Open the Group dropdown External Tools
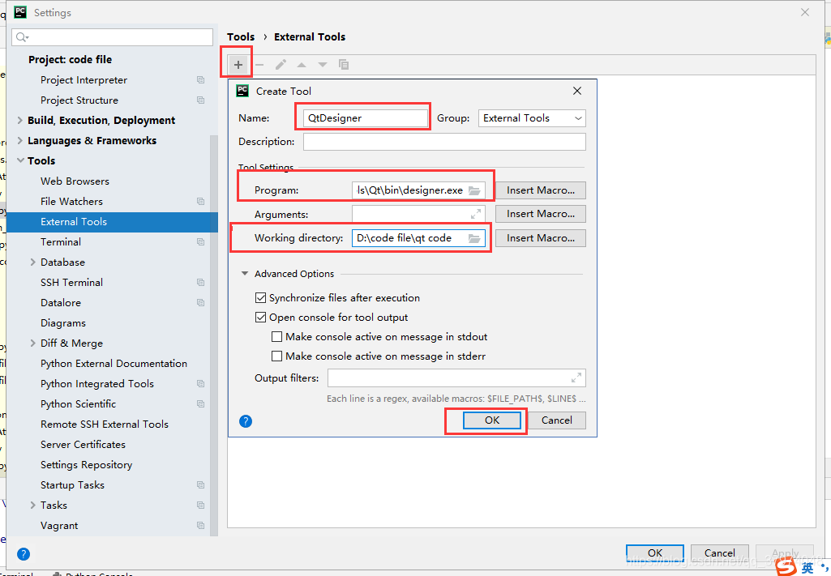 click(532, 118)
